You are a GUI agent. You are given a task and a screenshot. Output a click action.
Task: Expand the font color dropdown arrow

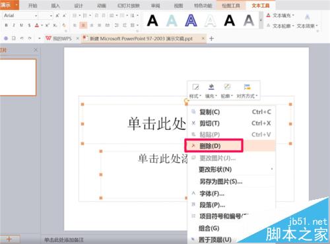click(42, 26)
